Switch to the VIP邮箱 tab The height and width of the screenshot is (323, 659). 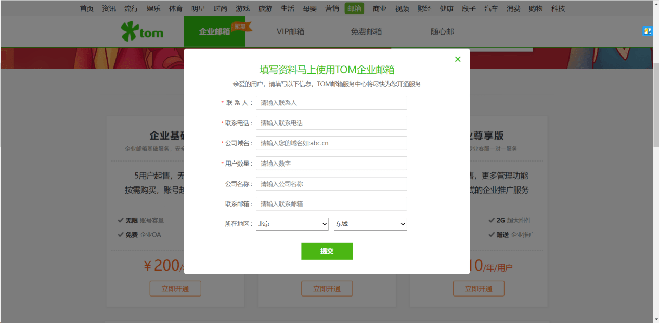pyautogui.click(x=290, y=31)
